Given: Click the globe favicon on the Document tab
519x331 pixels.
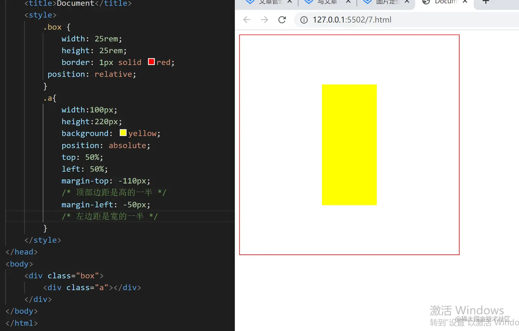Looking at the screenshot, I should 425,2.
